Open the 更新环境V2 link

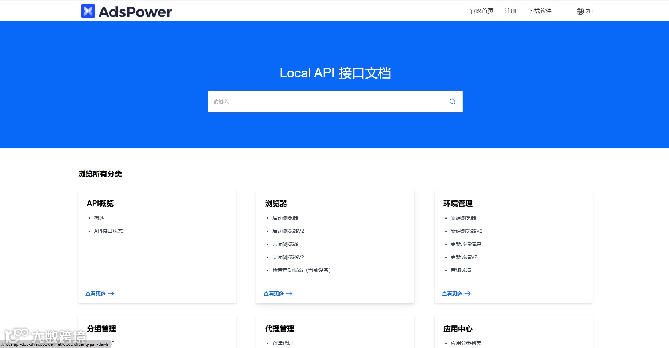point(464,257)
